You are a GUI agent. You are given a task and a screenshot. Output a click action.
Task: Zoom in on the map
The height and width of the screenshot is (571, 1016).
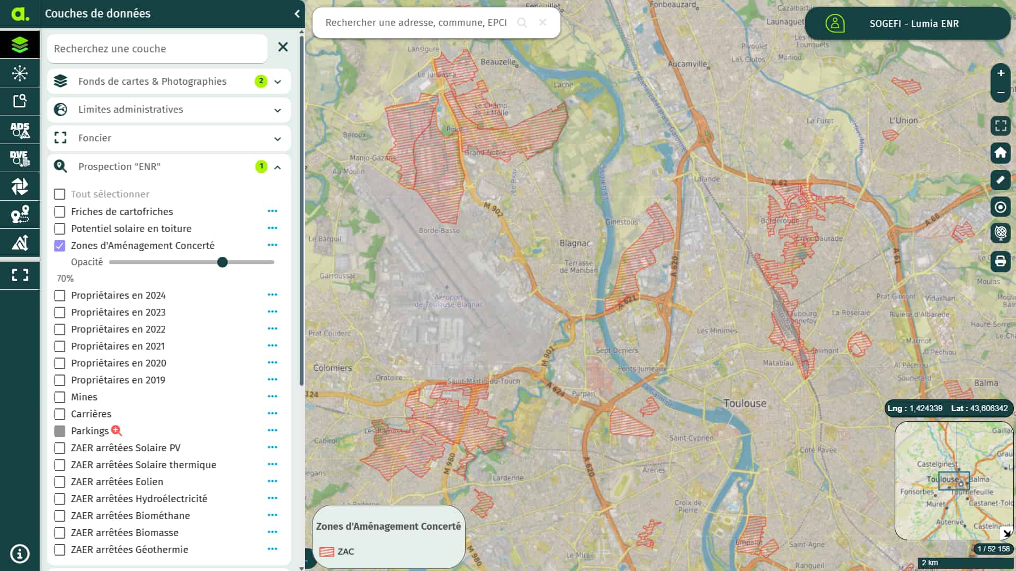click(1001, 73)
